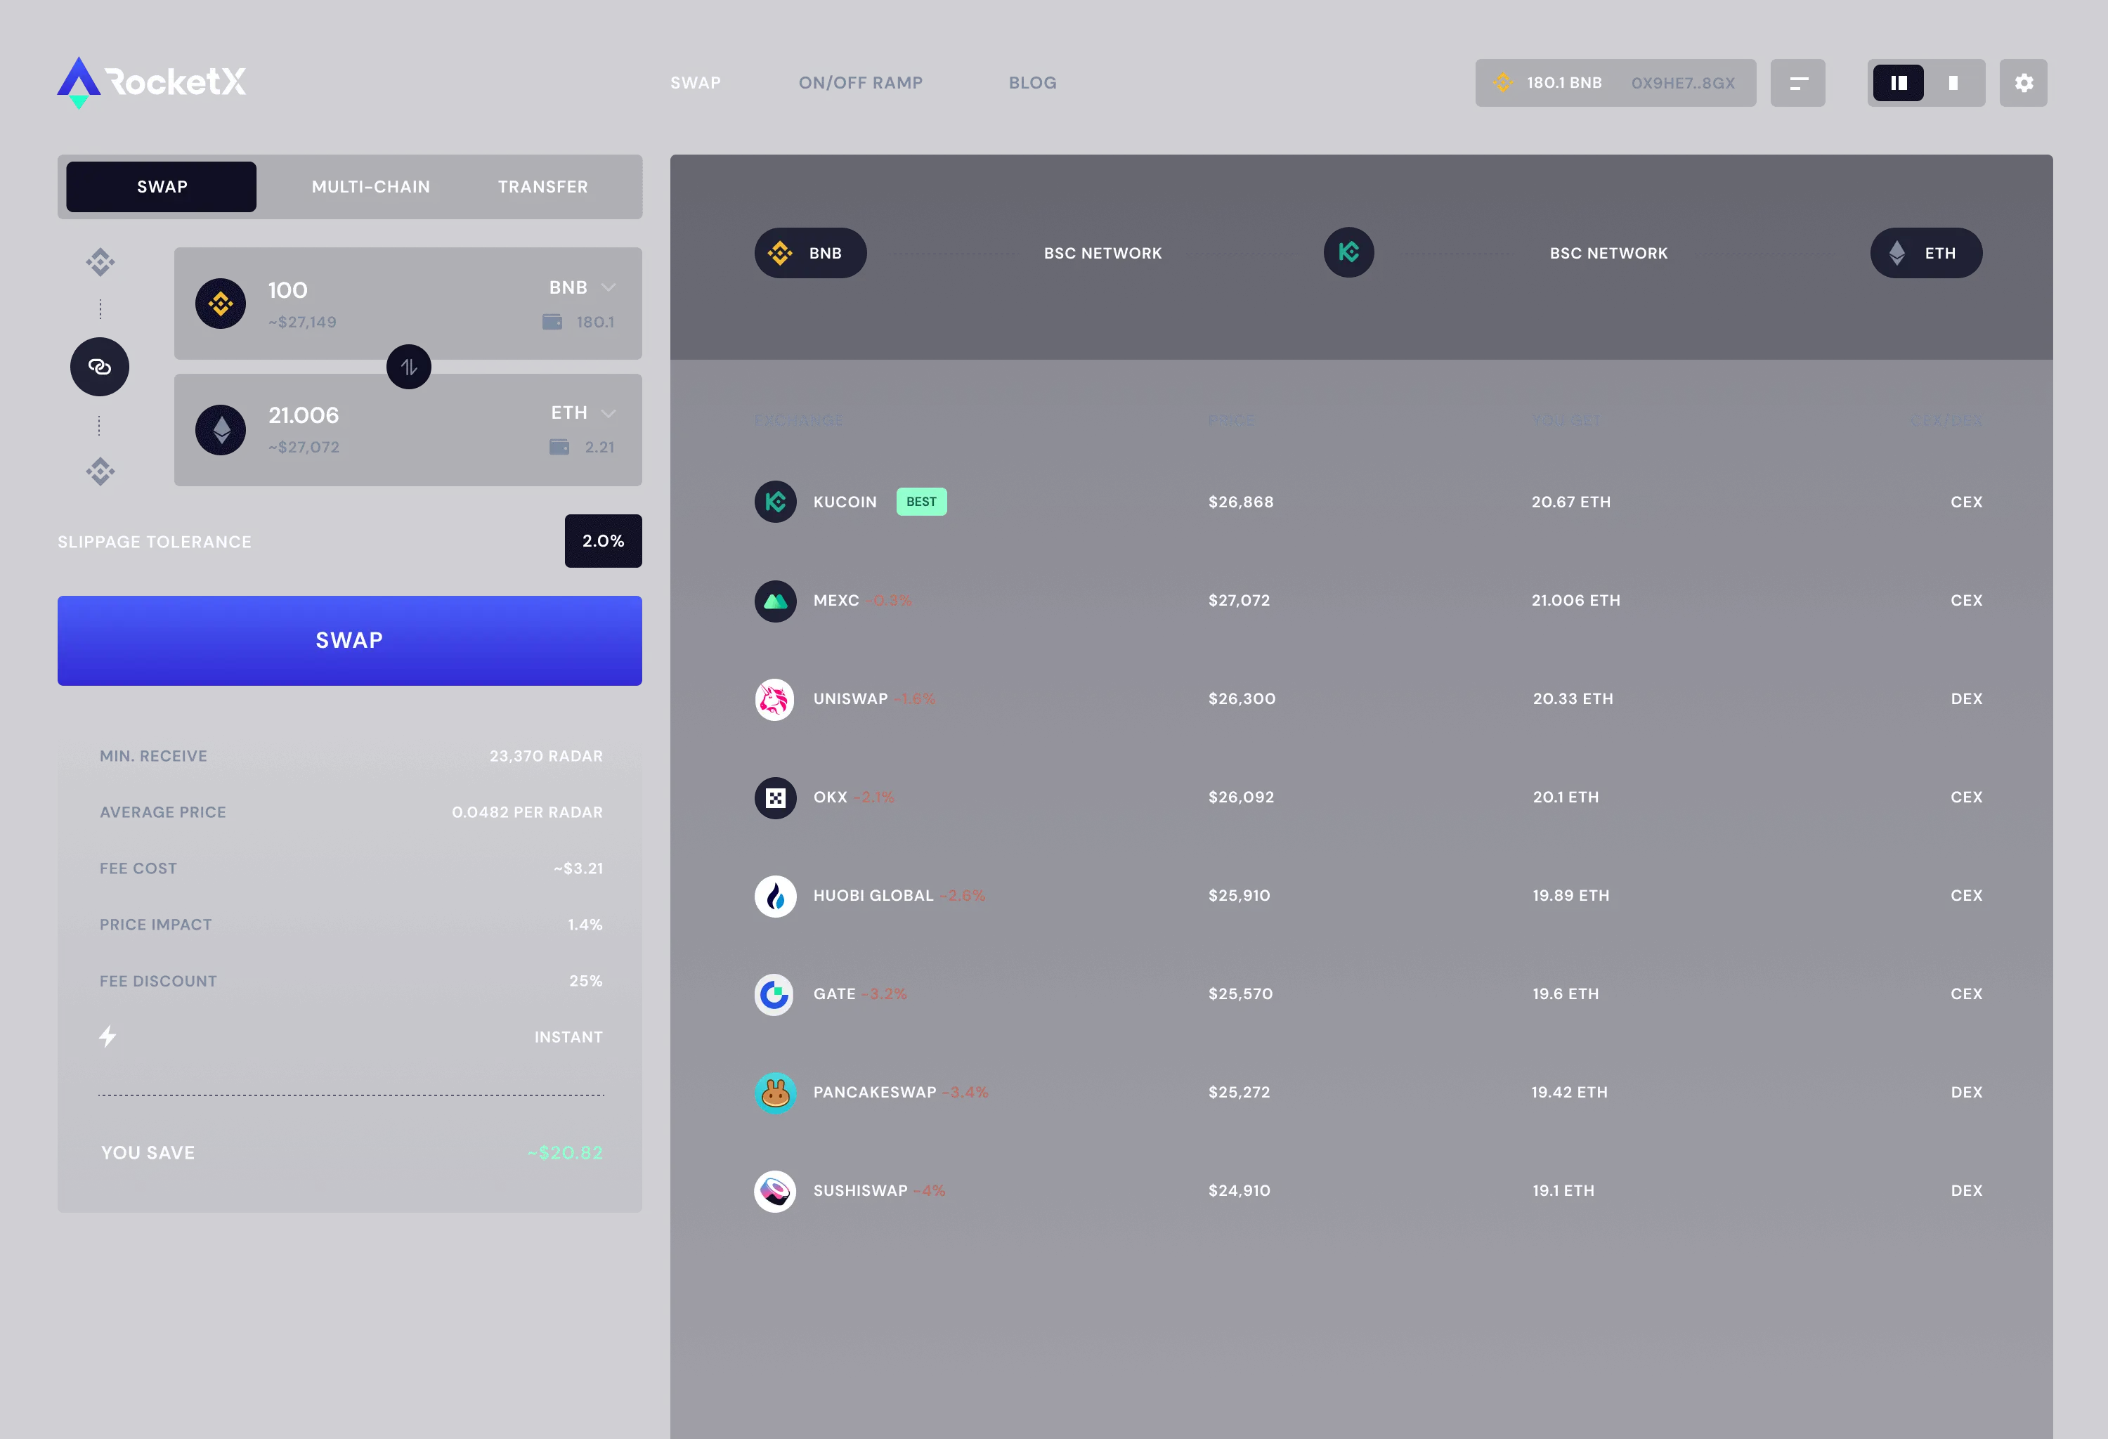
Task: Click the PancakeSwap bunny logo
Action: tap(776, 1093)
